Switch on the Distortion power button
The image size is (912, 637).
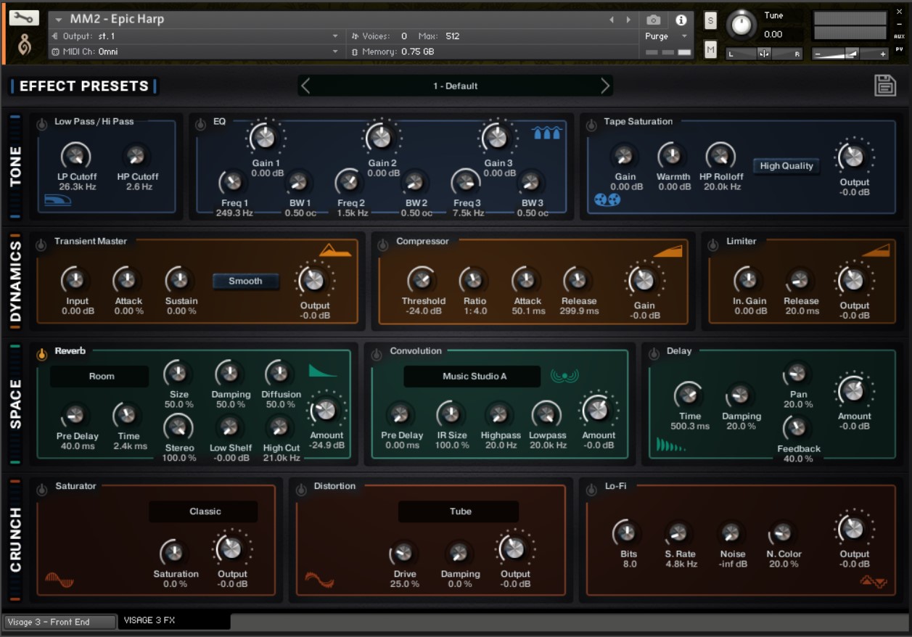tap(300, 490)
